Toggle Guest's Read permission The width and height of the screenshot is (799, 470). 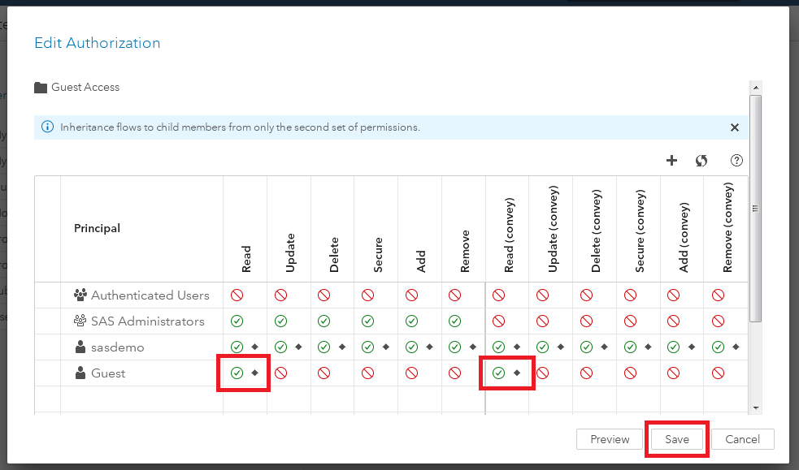[x=237, y=373]
